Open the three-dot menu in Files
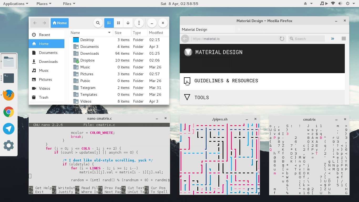 point(139,23)
